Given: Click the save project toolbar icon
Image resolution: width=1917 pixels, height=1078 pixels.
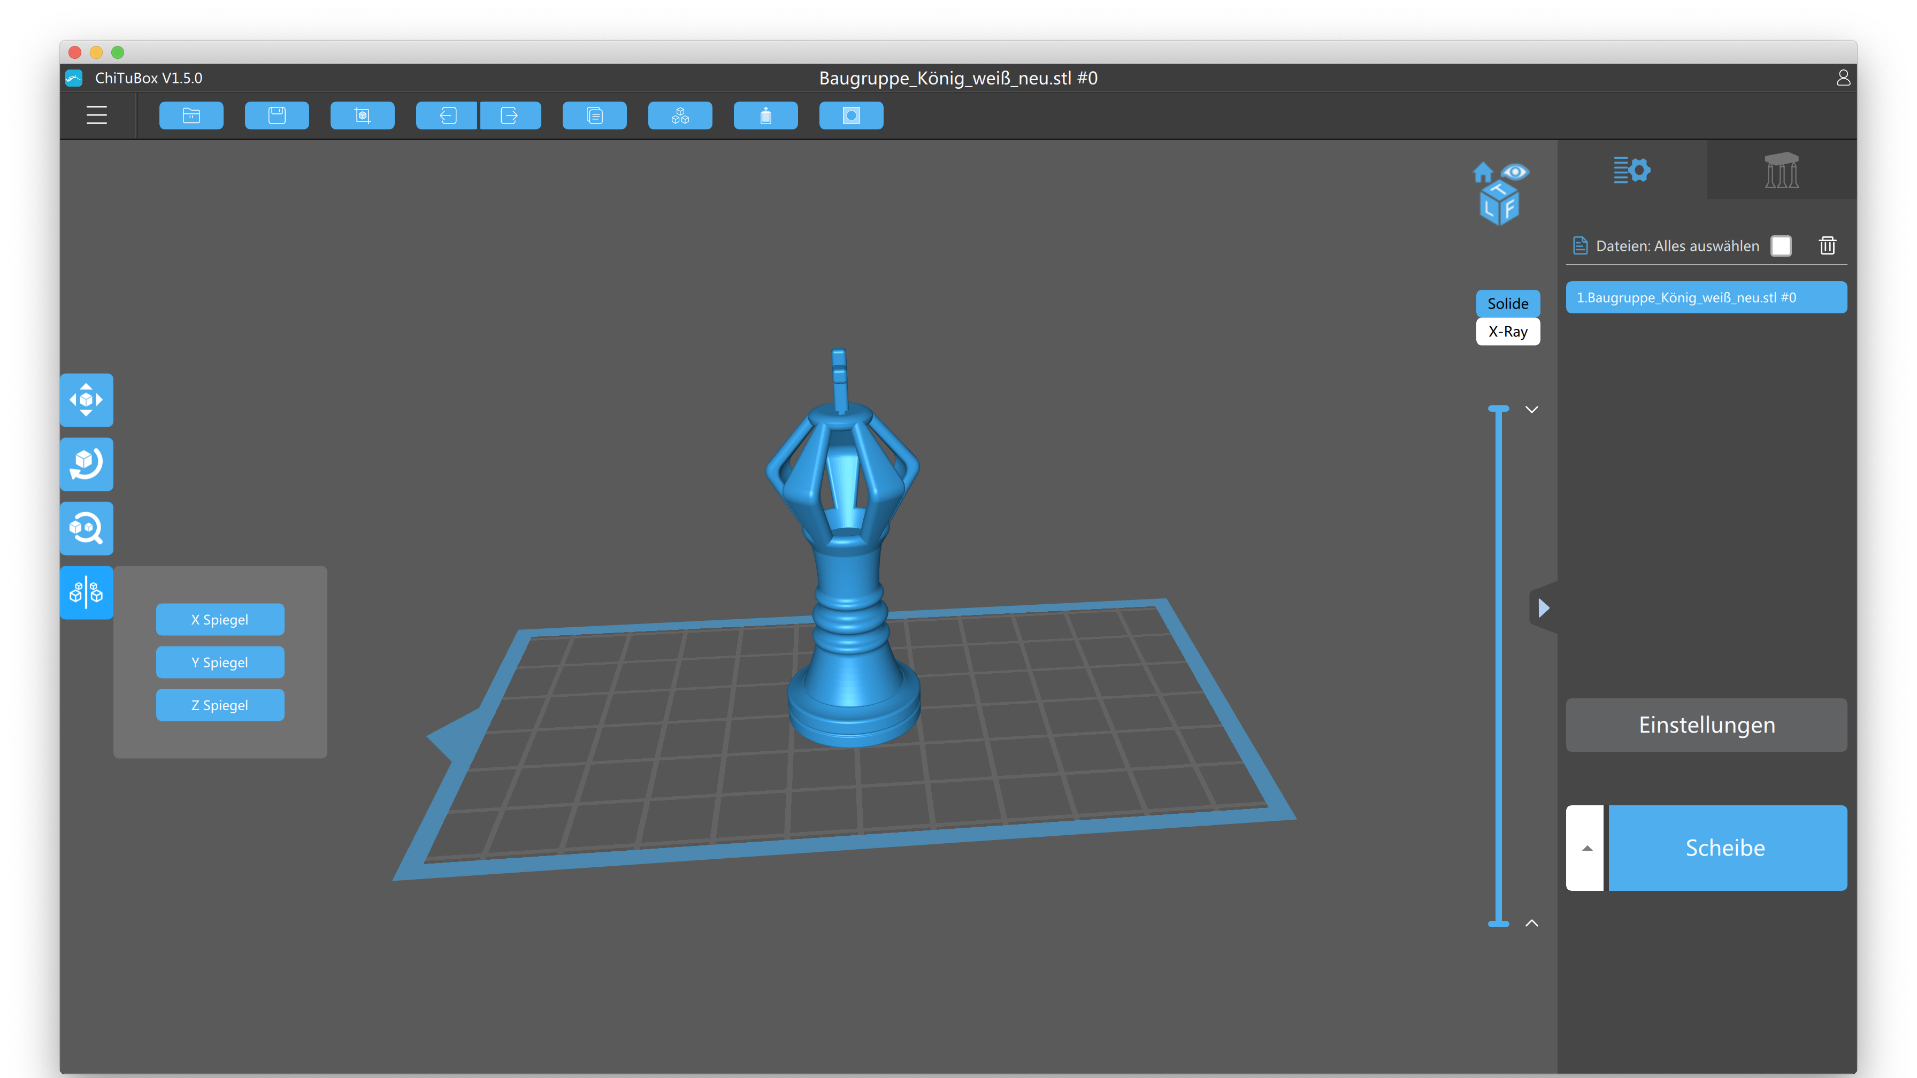Looking at the screenshot, I should [277, 115].
